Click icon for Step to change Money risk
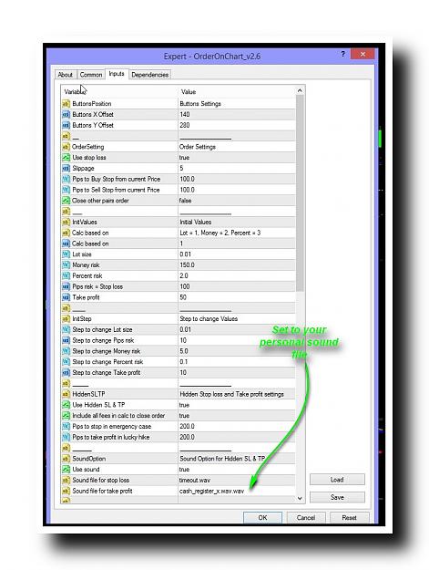 tap(66, 351)
